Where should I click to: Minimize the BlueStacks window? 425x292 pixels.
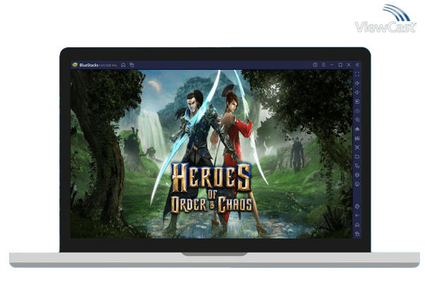(x=332, y=65)
